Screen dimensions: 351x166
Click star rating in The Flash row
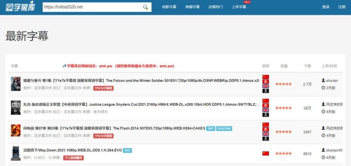[x=283, y=132]
